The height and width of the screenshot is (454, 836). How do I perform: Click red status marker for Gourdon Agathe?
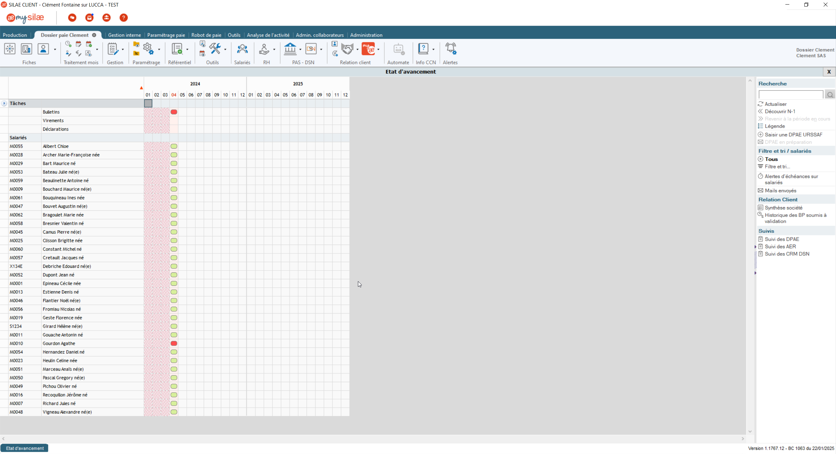click(x=174, y=343)
